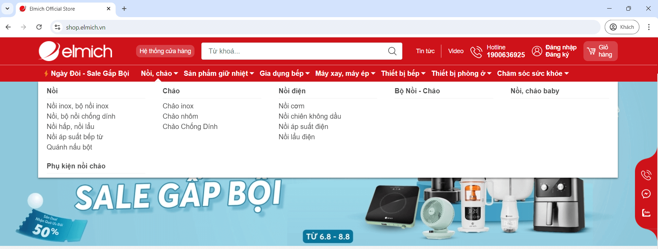
Task: Open the site information icon in address bar
Action: [x=58, y=27]
